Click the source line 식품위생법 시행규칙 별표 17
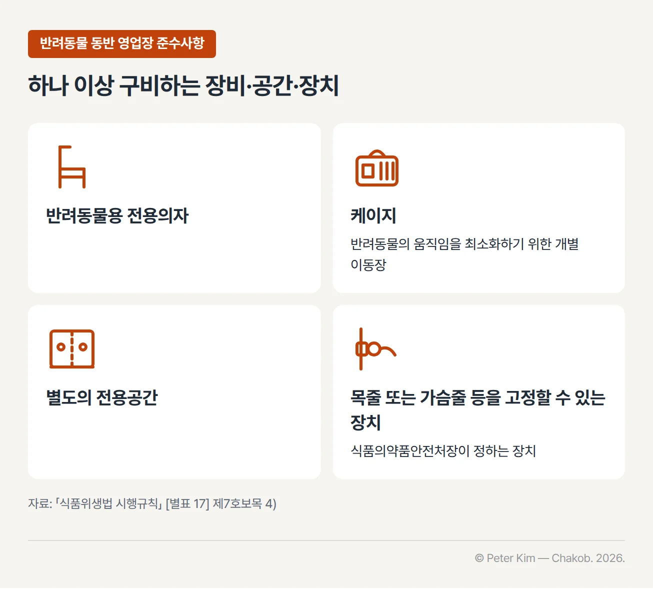This screenshot has height=589, width=653. (x=152, y=503)
